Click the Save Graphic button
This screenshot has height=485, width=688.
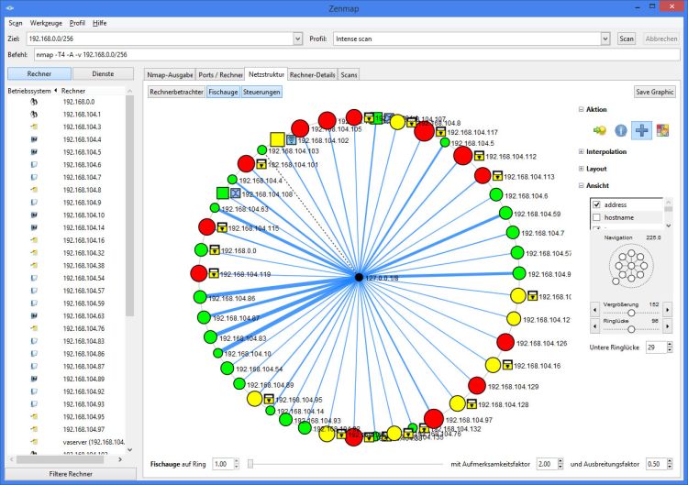click(654, 92)
